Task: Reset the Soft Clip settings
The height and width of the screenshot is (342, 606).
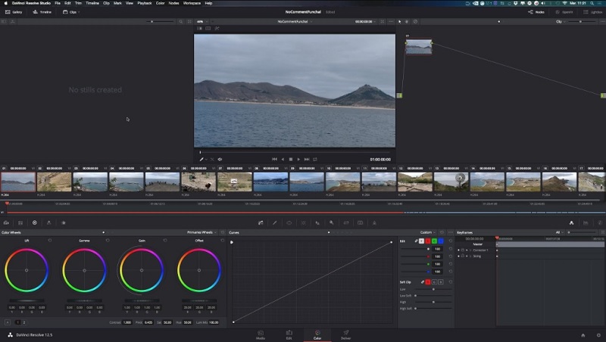Action: pyautogui.click(x=450, y=282)
